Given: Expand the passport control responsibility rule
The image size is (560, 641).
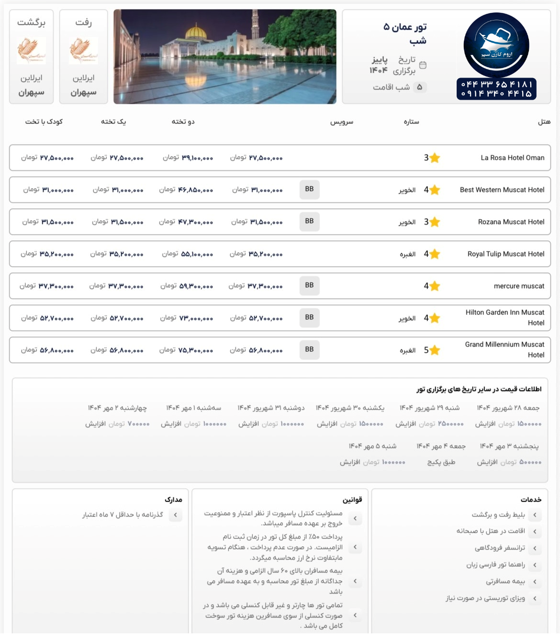Looking at the screenshot, I should pyautogui.click(x=355, y=518).
